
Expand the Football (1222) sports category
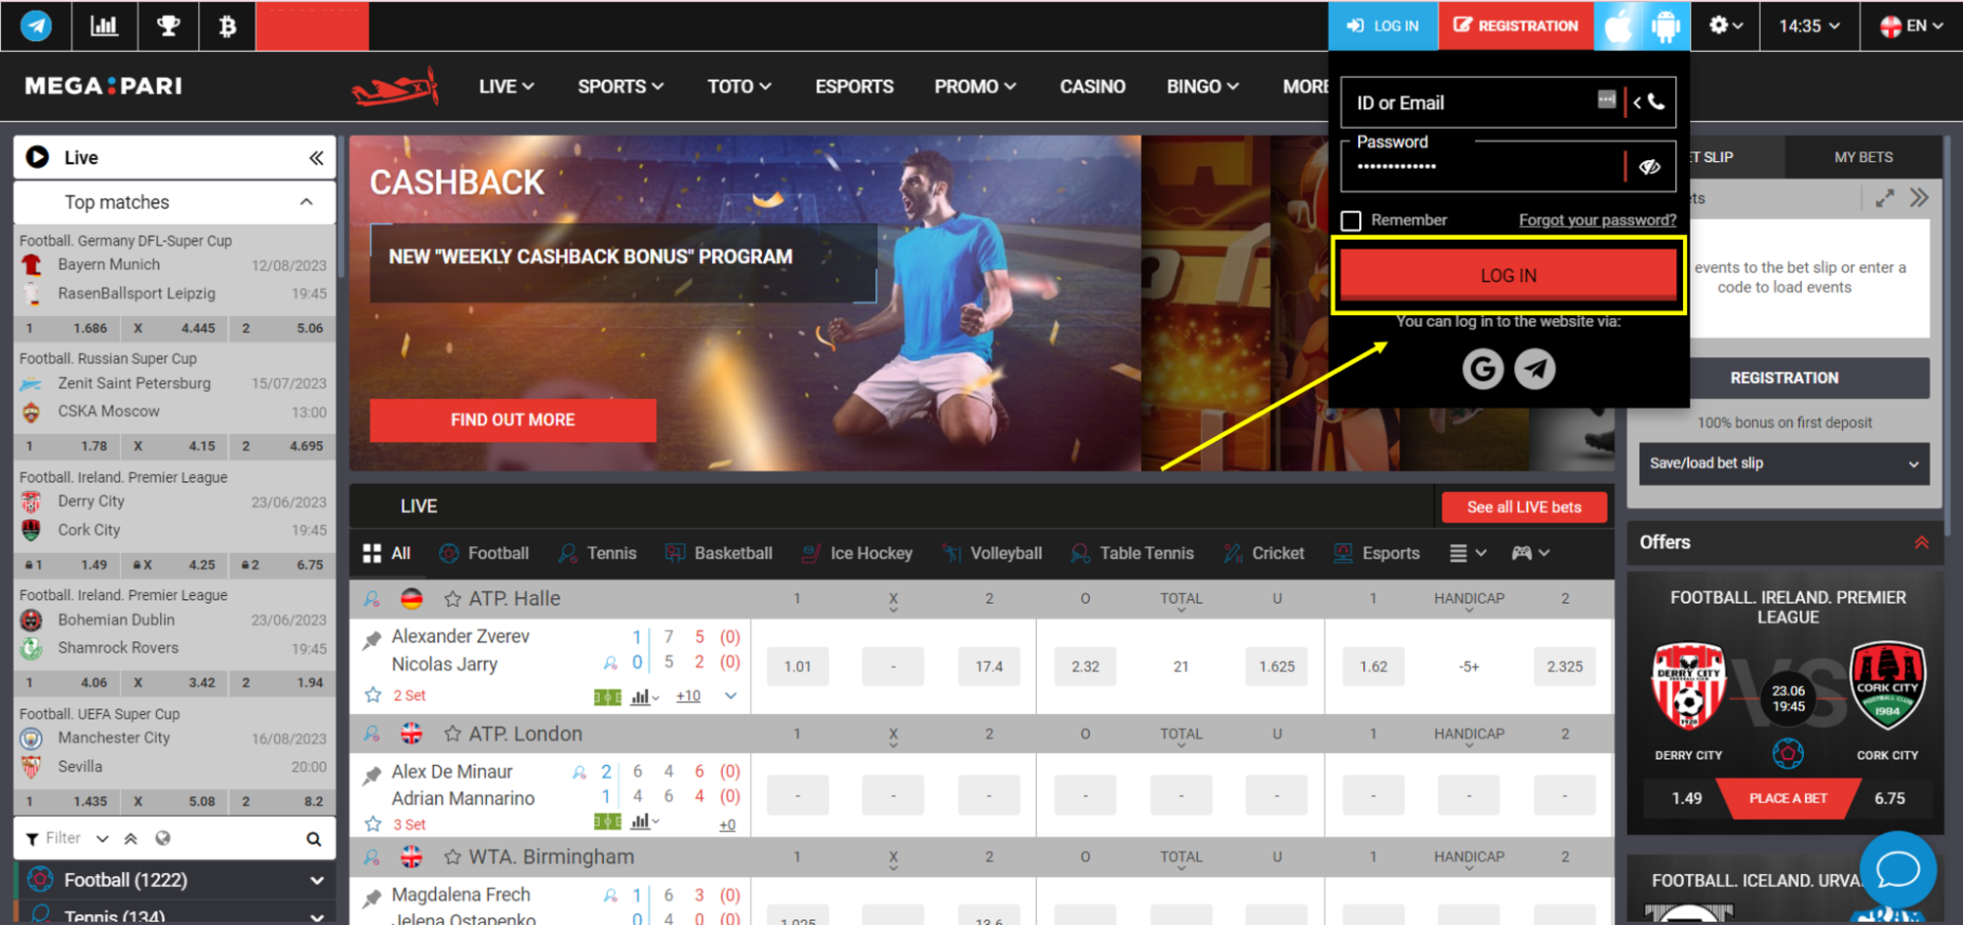tap(316, 881)
